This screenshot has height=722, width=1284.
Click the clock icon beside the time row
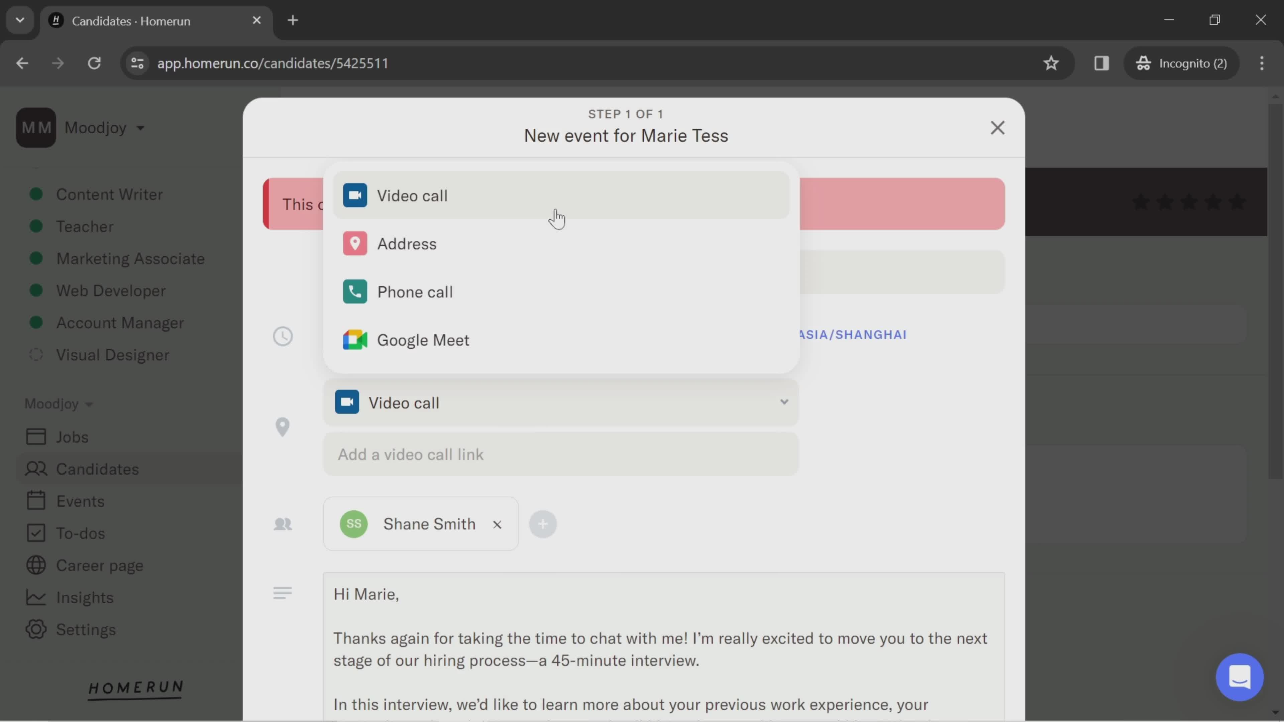pos(283,336)
